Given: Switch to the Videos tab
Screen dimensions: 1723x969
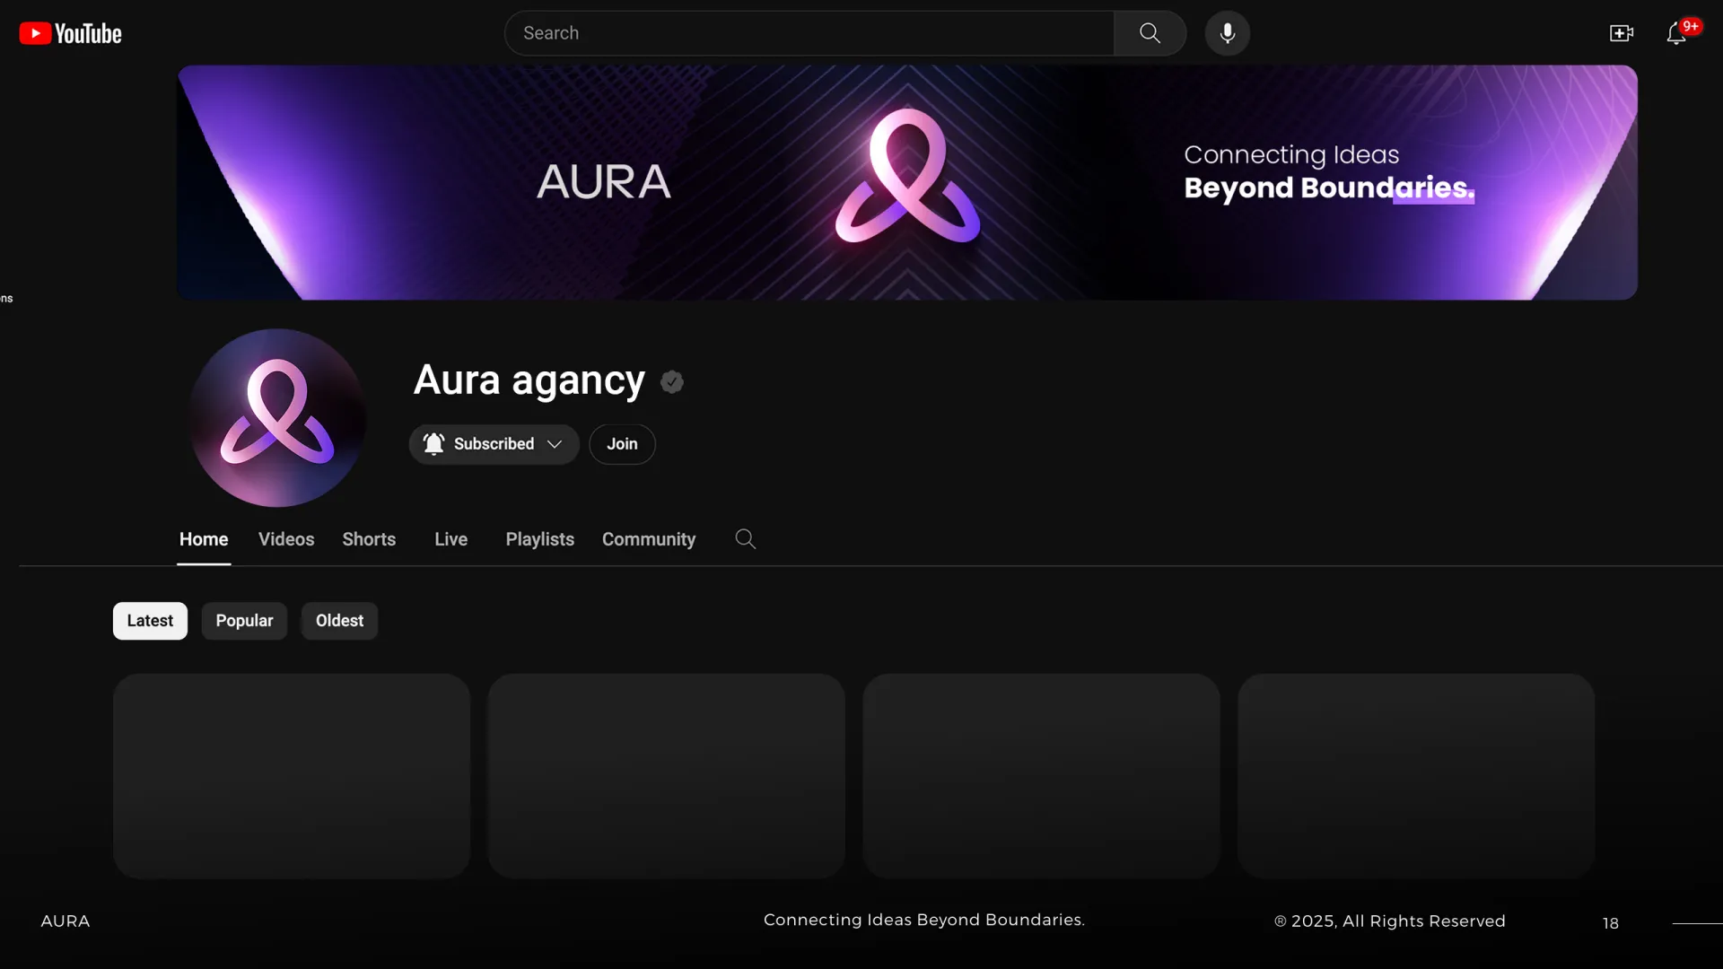Looking at the screenshot, I should (x=286, y=539).
